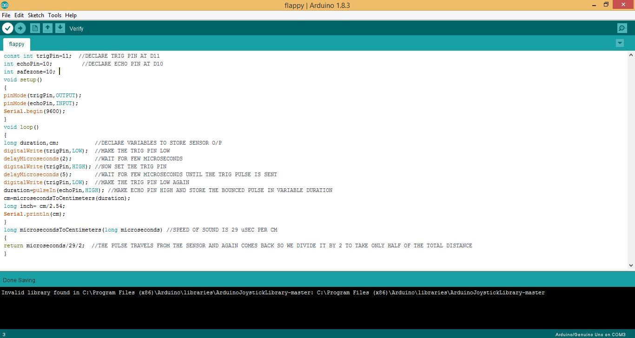635x338 pixels.
Task: Open the File menu
Action: point(6,15)
